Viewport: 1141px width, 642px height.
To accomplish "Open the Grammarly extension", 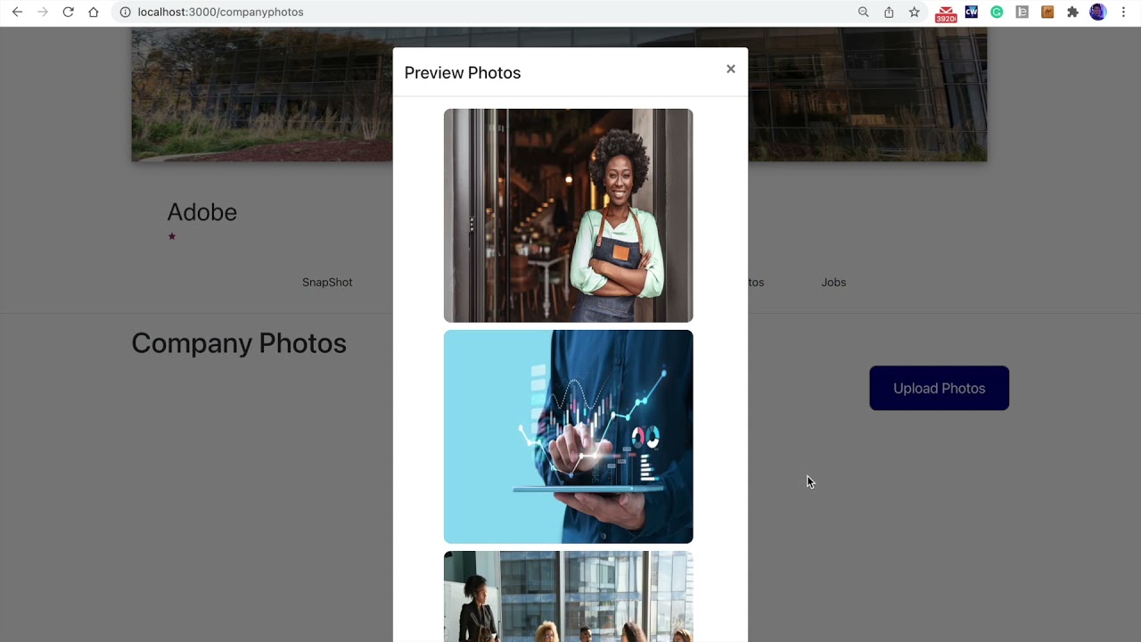I will point(997,12).
